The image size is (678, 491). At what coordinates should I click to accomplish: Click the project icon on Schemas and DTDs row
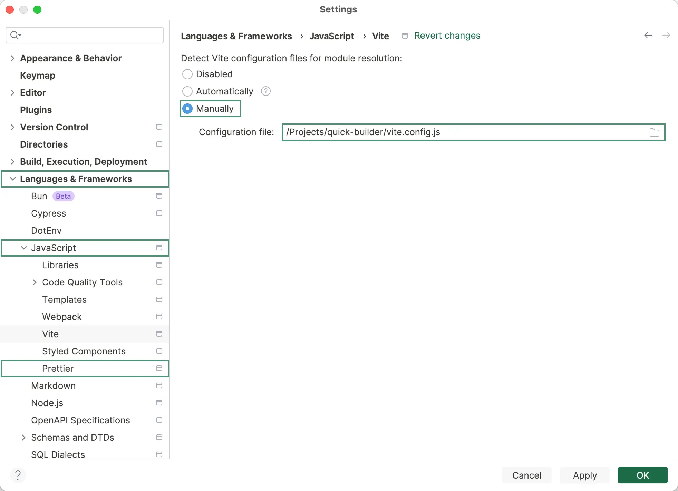[159, 438]
